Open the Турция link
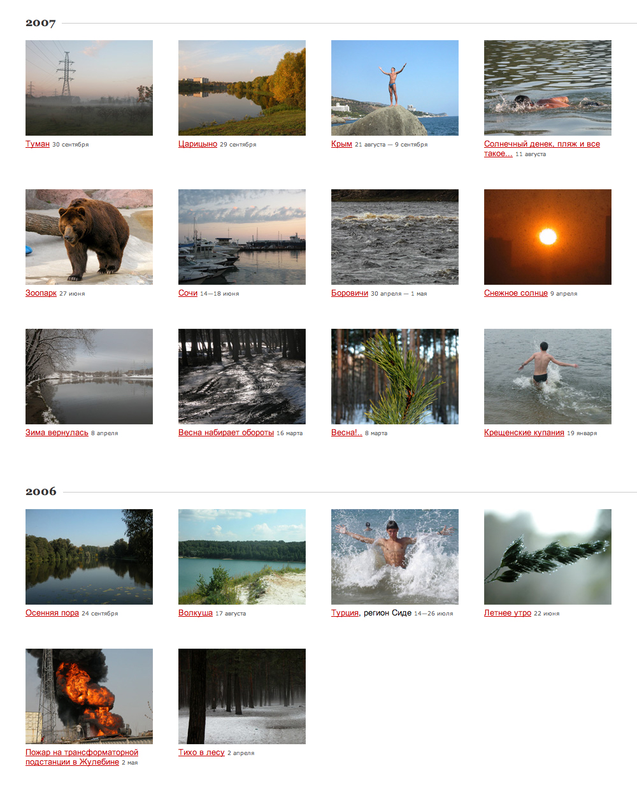The height and width of the screenshot is (785, 637). (345, 613)
